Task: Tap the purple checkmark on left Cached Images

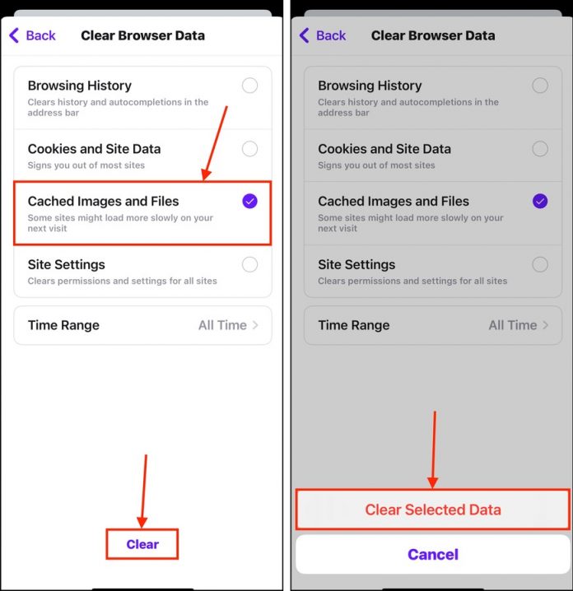Action: coord(249,202)
